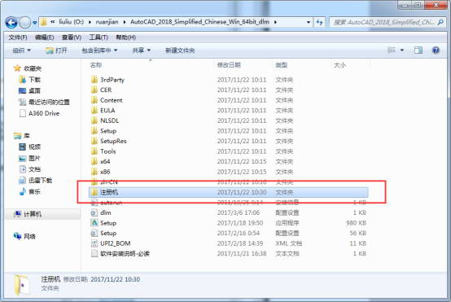Screen dimensions: 451x302
Task: Select the 注册机 folder icon
Action: pos(94,192)
